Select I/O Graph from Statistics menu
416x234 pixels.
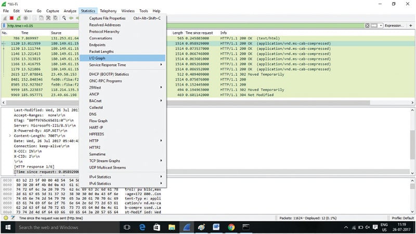pos(97,58)
